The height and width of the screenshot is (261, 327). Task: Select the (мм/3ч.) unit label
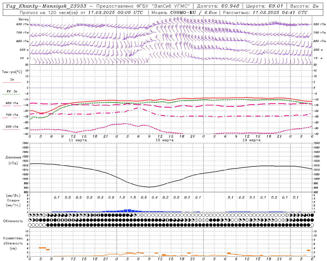13,195
